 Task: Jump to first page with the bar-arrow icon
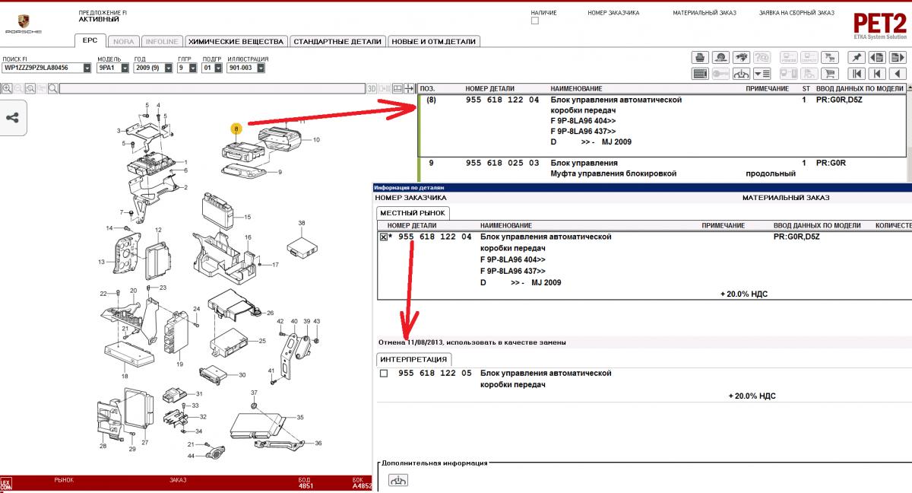[x=857, y=74]
